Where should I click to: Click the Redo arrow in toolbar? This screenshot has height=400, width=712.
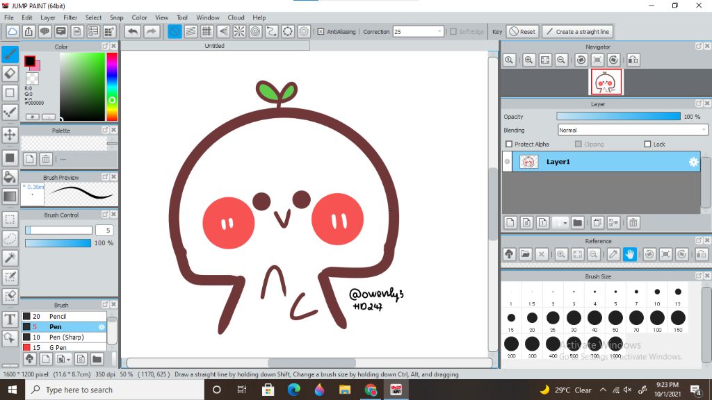152,31
